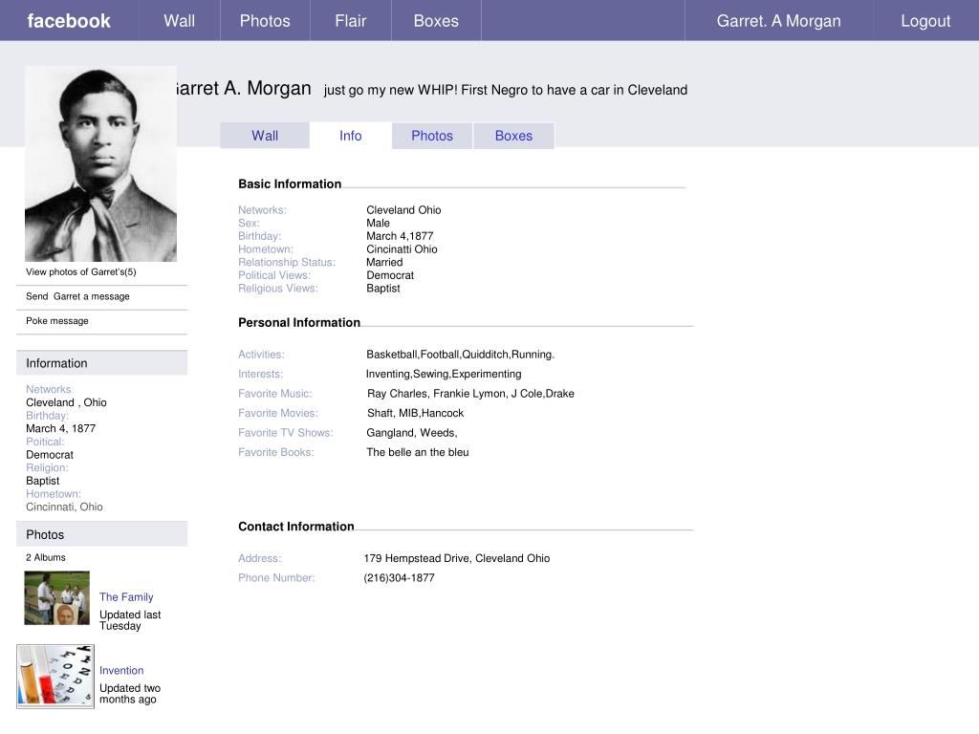Switch to the Wall profile tab
979x734 pixels.
click(265, 136)
